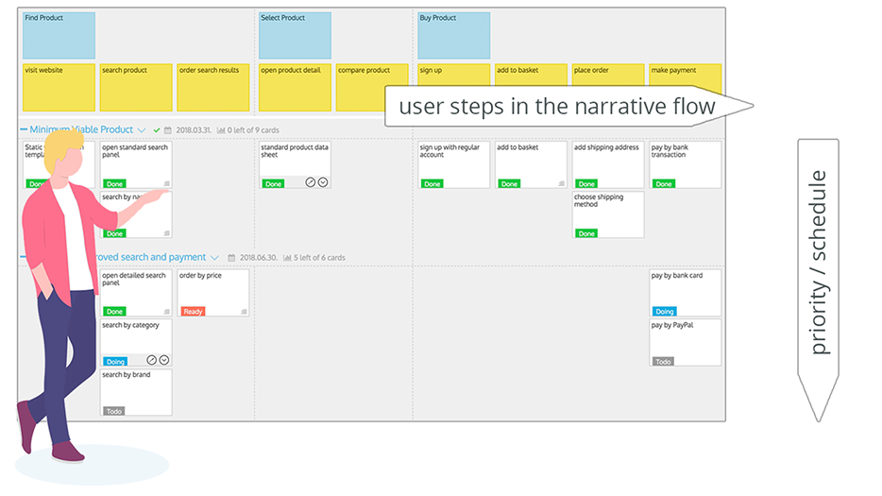Open the yellow compare product step card

(372, 87)
